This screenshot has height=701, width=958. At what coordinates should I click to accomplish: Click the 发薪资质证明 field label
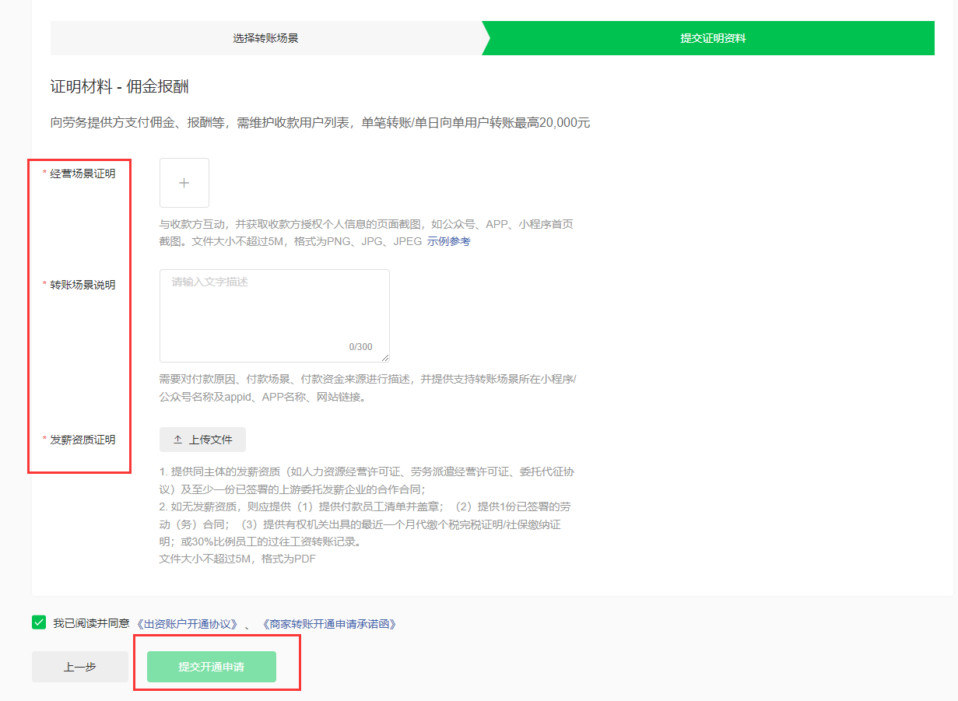pos(83,440)
